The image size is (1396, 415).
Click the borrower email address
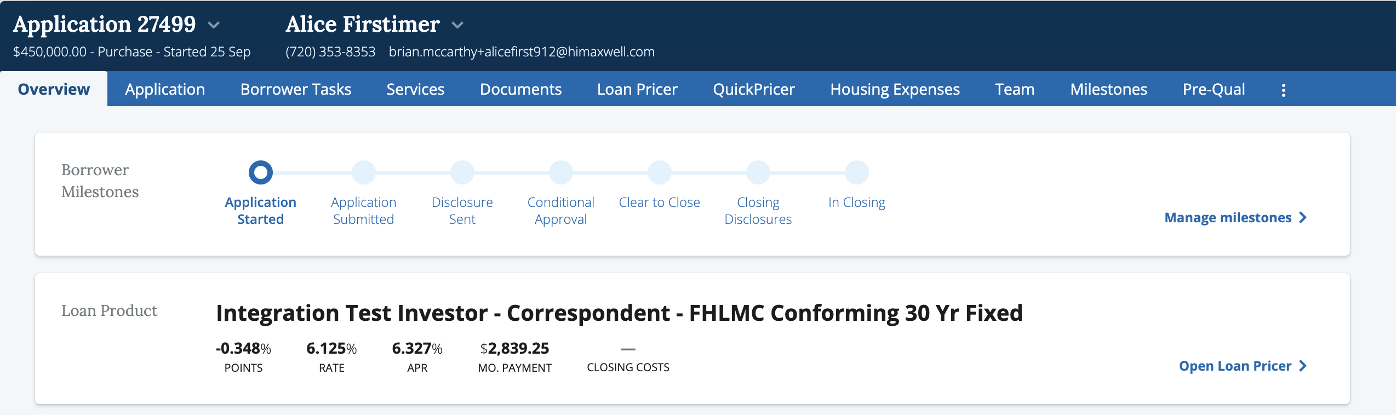point(522,52)
